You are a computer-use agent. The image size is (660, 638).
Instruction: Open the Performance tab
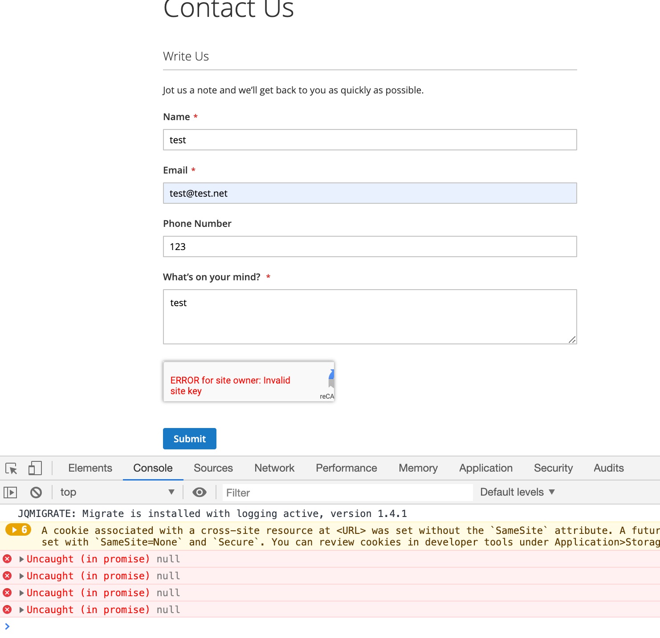click(x=346, y=468)
